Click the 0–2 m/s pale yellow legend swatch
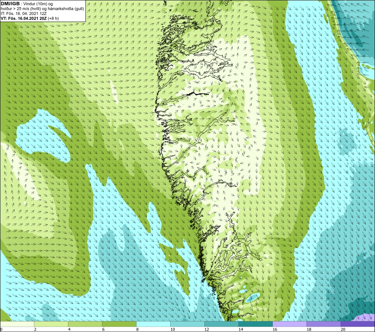The height and width of the screenshot is (332, 375). pos(17,324)
